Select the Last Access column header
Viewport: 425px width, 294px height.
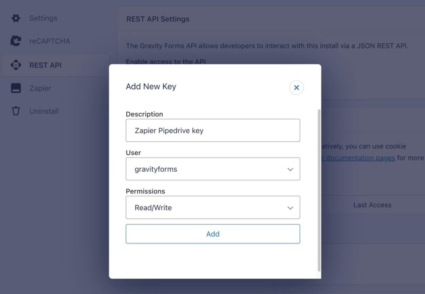373,205
